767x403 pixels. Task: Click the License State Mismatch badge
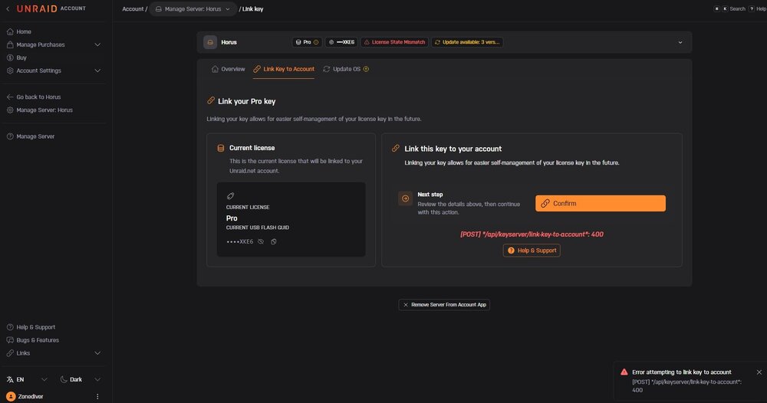coord(394,42)
